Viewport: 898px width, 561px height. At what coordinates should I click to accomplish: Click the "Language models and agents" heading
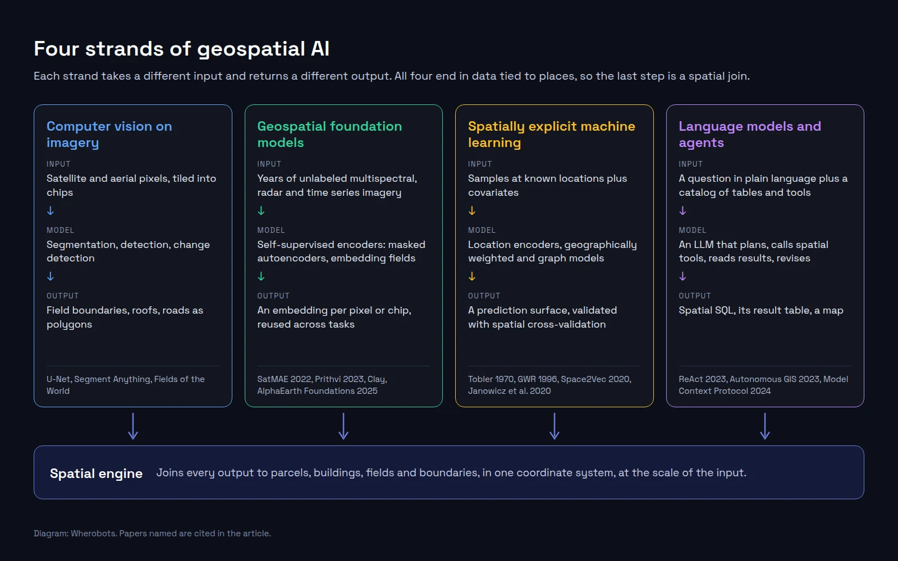pos(750,134)
